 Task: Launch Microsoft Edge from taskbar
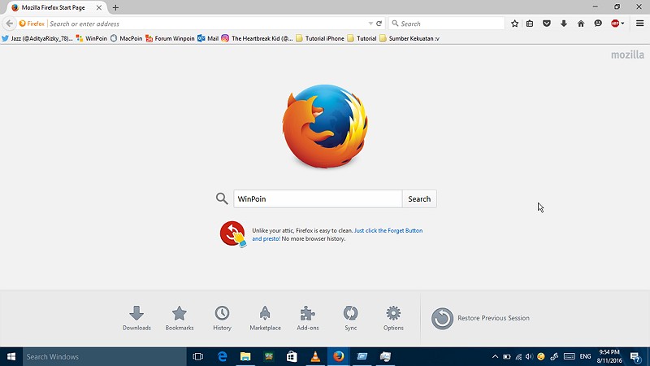click(x=222, y=356)
